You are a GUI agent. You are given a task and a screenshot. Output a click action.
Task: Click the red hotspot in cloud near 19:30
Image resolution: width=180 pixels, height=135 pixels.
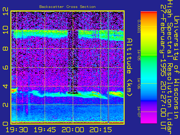13,91
